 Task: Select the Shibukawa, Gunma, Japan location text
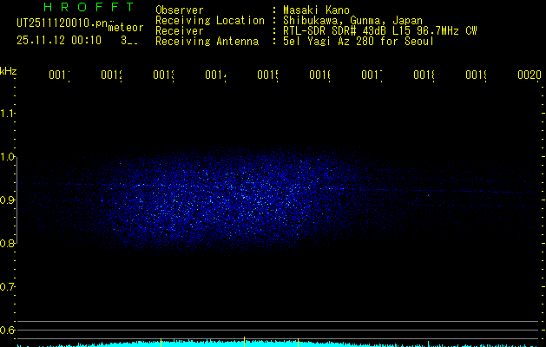tap(345, 21)
